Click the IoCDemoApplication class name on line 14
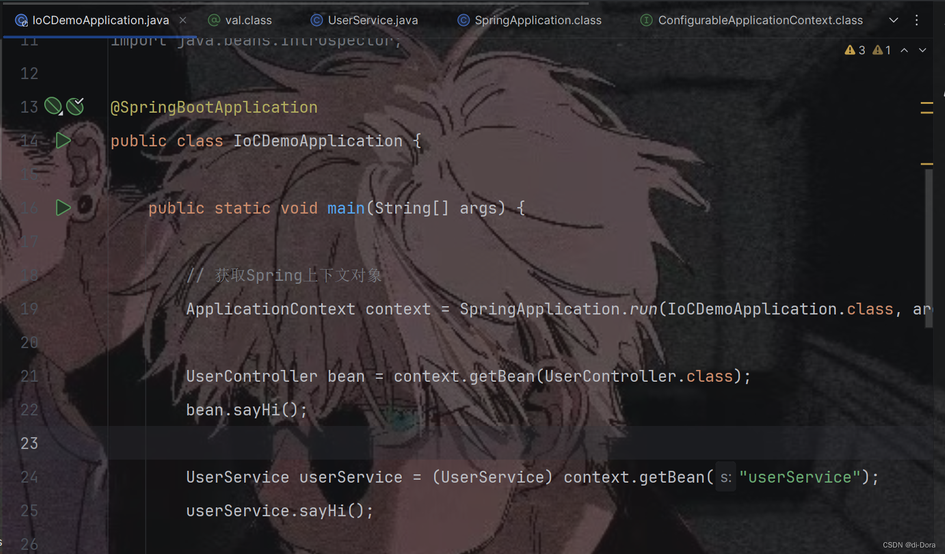 (x=318, y=141)
